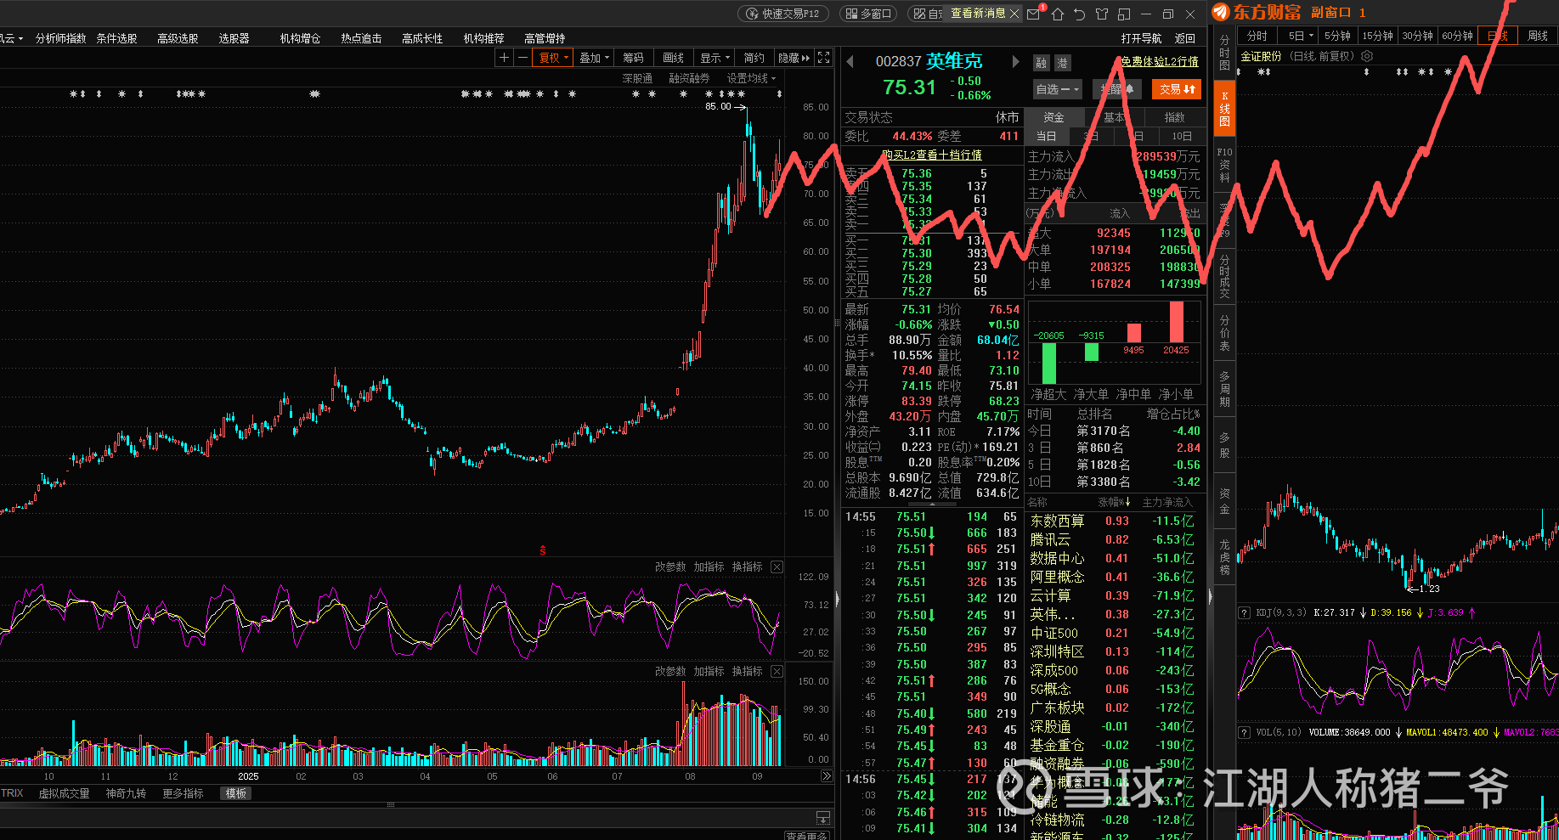Open the 免费体验L2行情 link
The width and height of the screenshot is (1559, 840).
pos(1160,61)
